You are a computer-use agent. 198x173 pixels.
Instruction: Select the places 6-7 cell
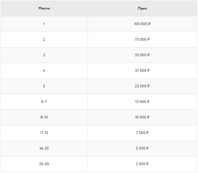point(44,102)
